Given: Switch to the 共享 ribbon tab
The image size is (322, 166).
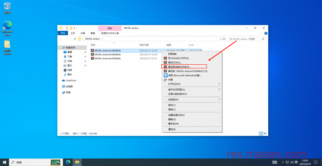Looking at the screenshot, I should [83, 33].
